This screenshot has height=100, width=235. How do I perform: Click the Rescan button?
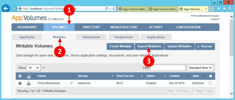point(205,47)
